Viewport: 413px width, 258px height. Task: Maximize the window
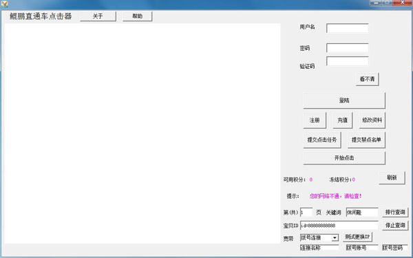(x=387, y=3)
